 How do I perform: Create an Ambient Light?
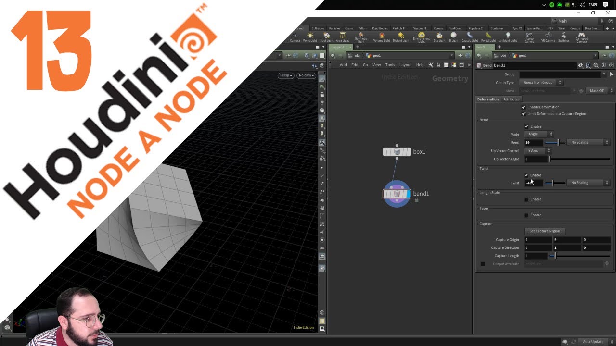point(508,37)
